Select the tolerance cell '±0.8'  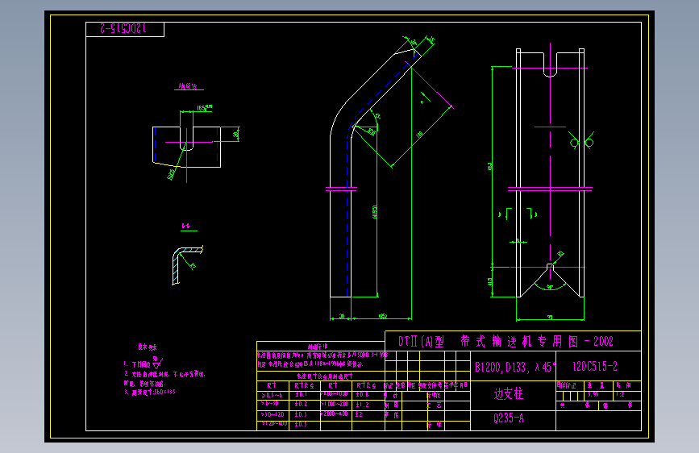[363, 395]
